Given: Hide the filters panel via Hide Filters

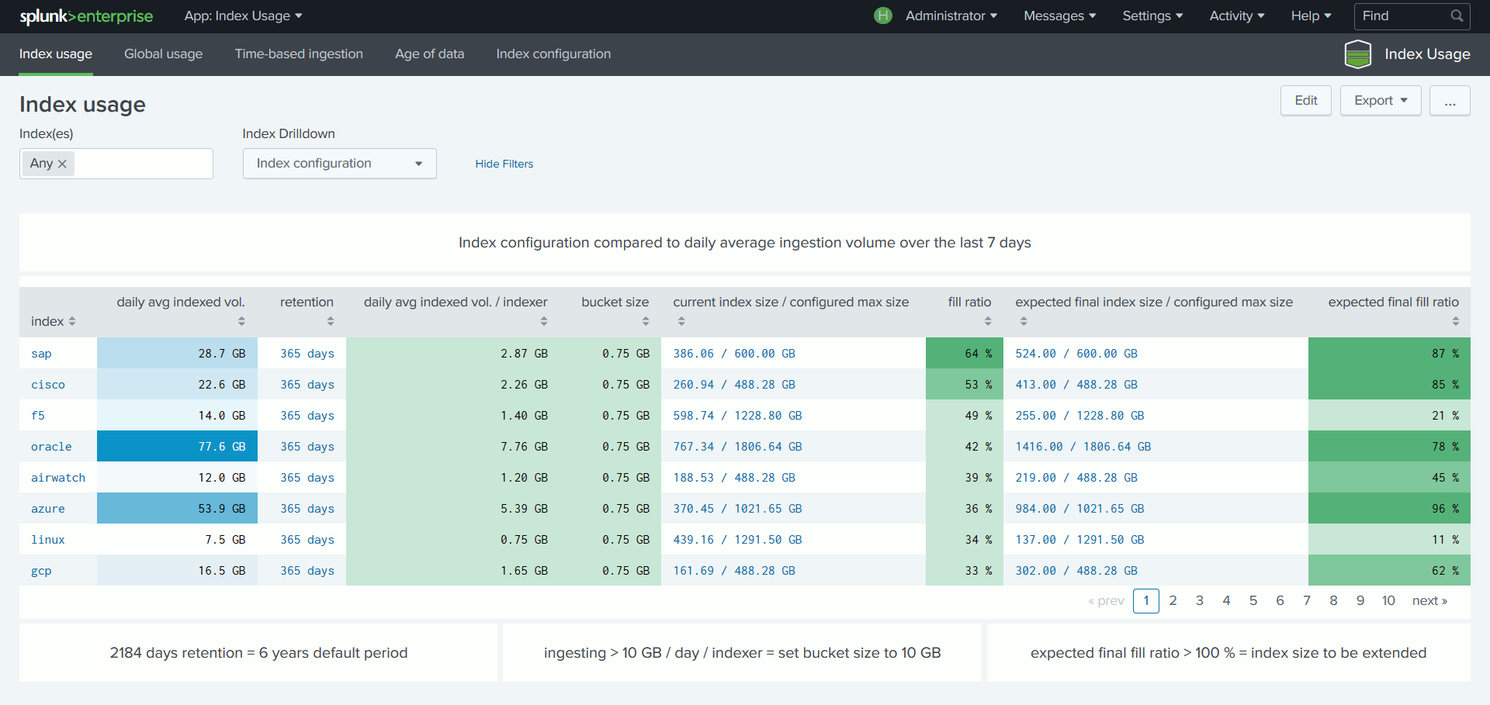Looking at the screenshot, I should point(504,164).
